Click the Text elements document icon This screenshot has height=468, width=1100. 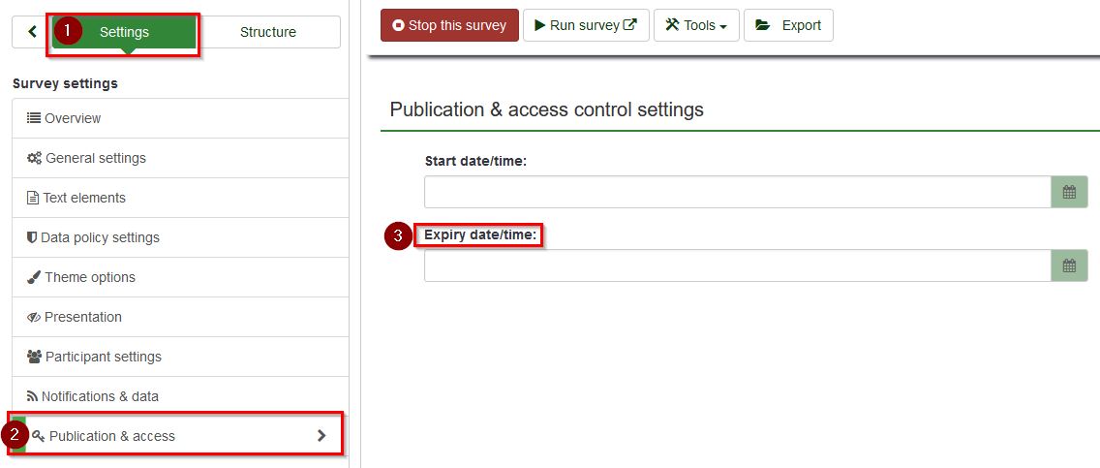(32, 198)
